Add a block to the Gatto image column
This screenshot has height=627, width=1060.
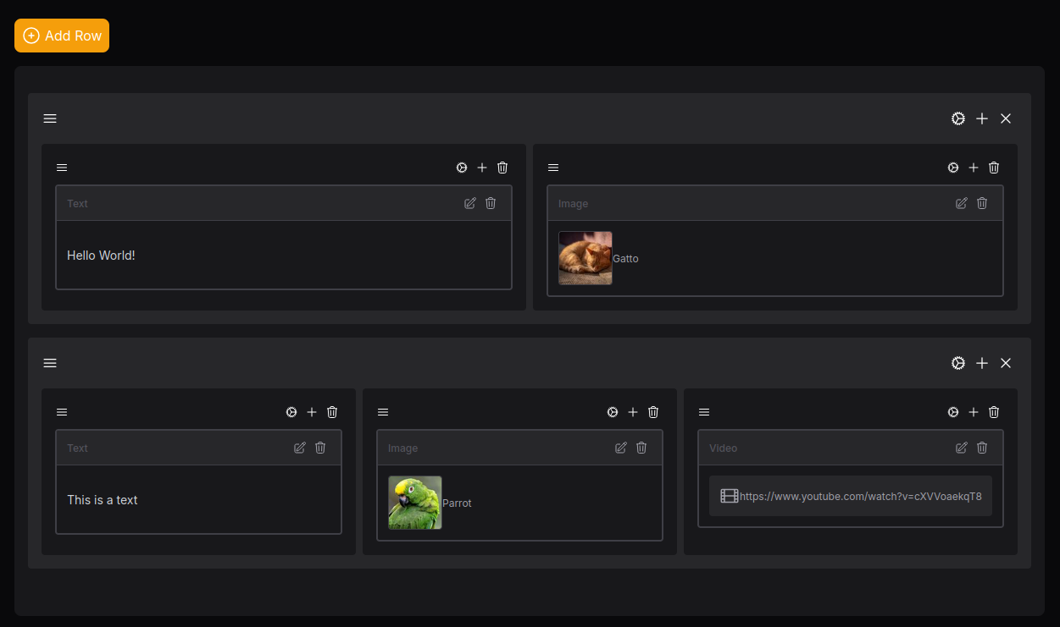(x=974, y=168)
